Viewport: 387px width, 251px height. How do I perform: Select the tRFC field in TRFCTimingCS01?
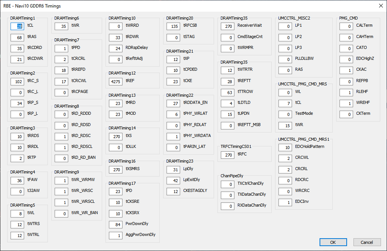click(x=228, y=155)
